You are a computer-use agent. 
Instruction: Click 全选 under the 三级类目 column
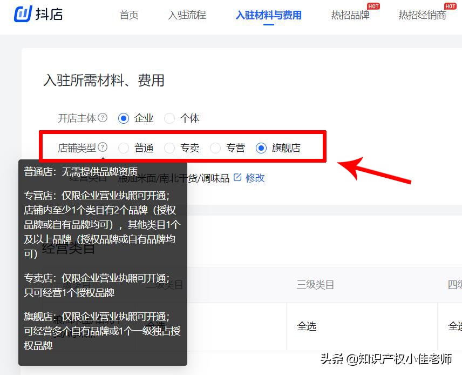(x=306, y=327)
